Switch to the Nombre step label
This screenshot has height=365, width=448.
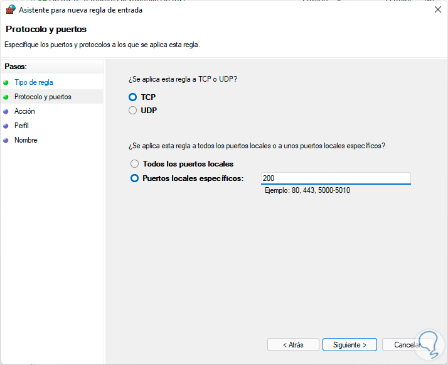pyautogui.click(x=26, y=140)
